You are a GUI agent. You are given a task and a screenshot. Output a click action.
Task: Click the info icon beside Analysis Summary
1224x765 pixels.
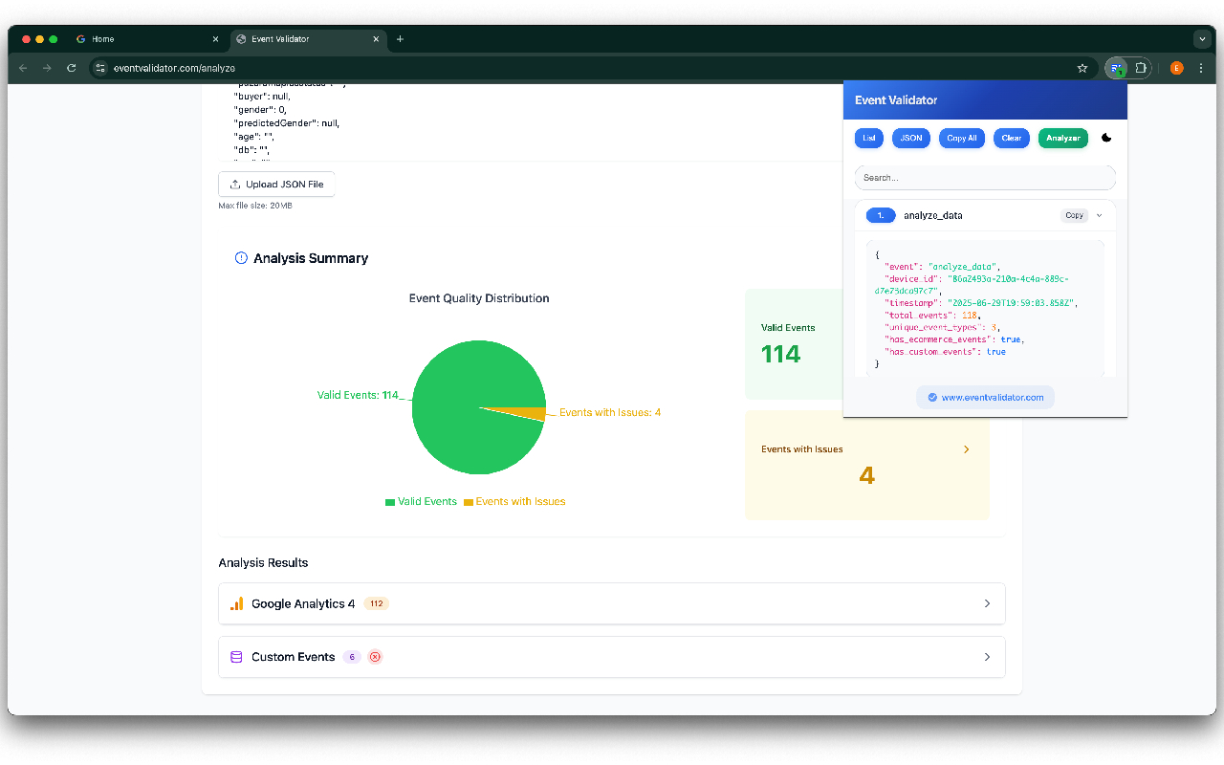coord(241,258)
